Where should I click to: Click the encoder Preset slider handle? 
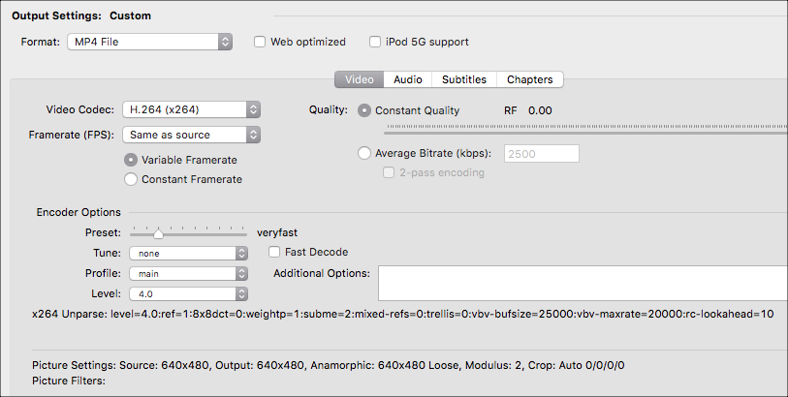[x=158, y=233]
